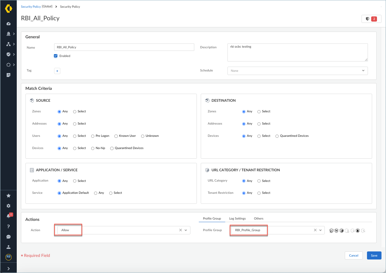Choose Quarantined Devices under Destination Devices
Screen dimensions: 386x273
click(x=277, y=136)
